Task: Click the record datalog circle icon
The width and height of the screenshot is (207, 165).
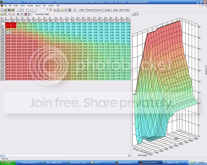Action: pyautogui.click(x=30, y=10)
